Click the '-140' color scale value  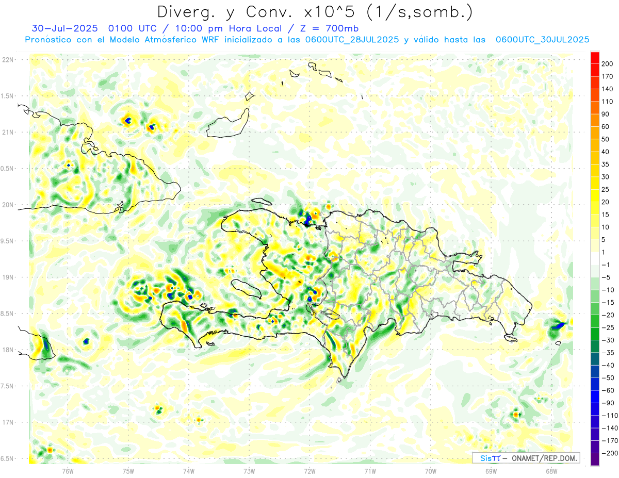(x=609, y=428)
